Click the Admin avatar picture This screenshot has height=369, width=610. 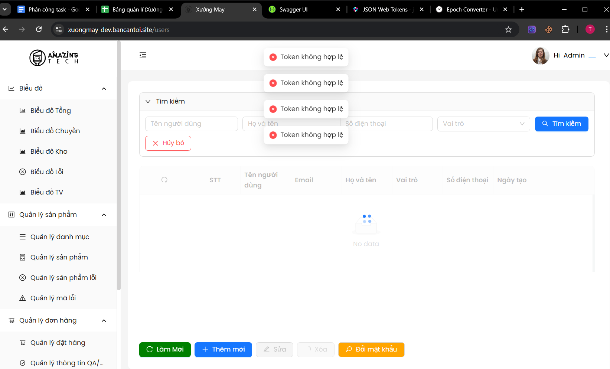coord(540,56)
